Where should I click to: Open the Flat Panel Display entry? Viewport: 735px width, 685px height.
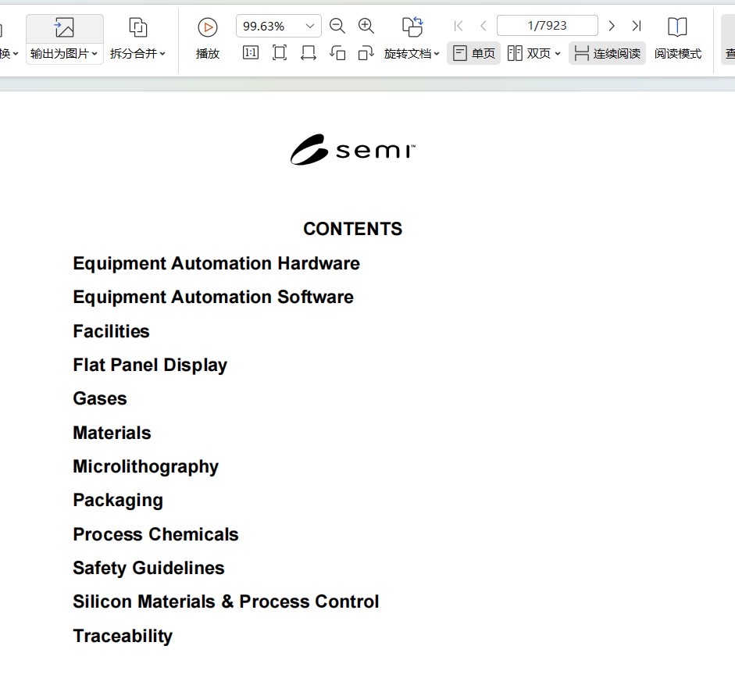click(150, 366)
